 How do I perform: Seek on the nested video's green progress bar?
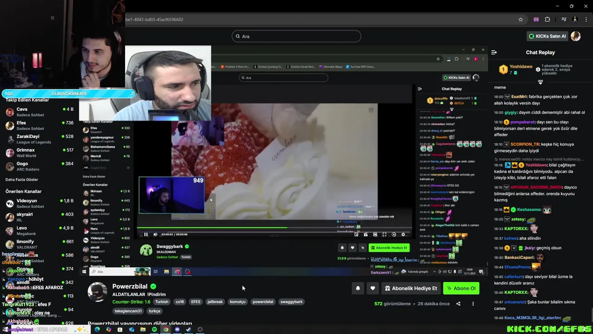click(274, 227)
